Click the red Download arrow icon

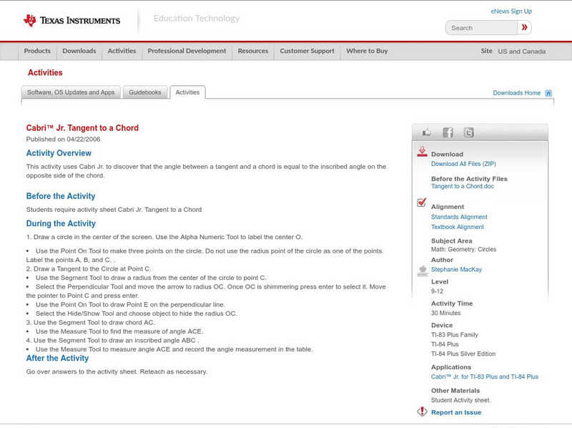click(422, 152)
